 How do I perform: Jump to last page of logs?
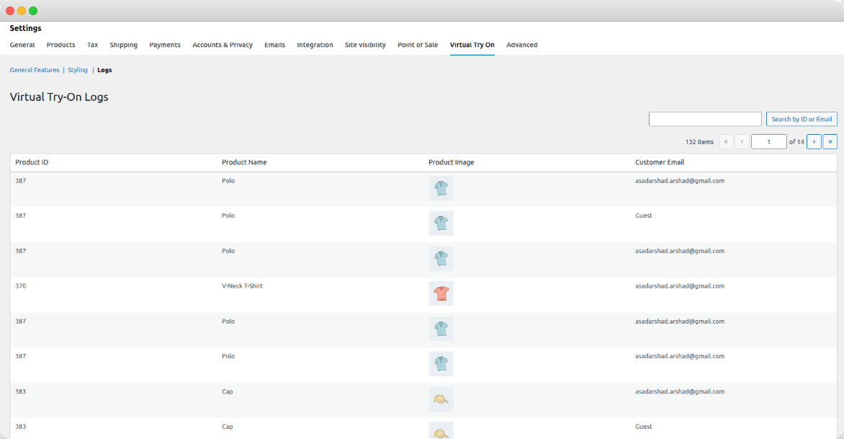point(830,142)
